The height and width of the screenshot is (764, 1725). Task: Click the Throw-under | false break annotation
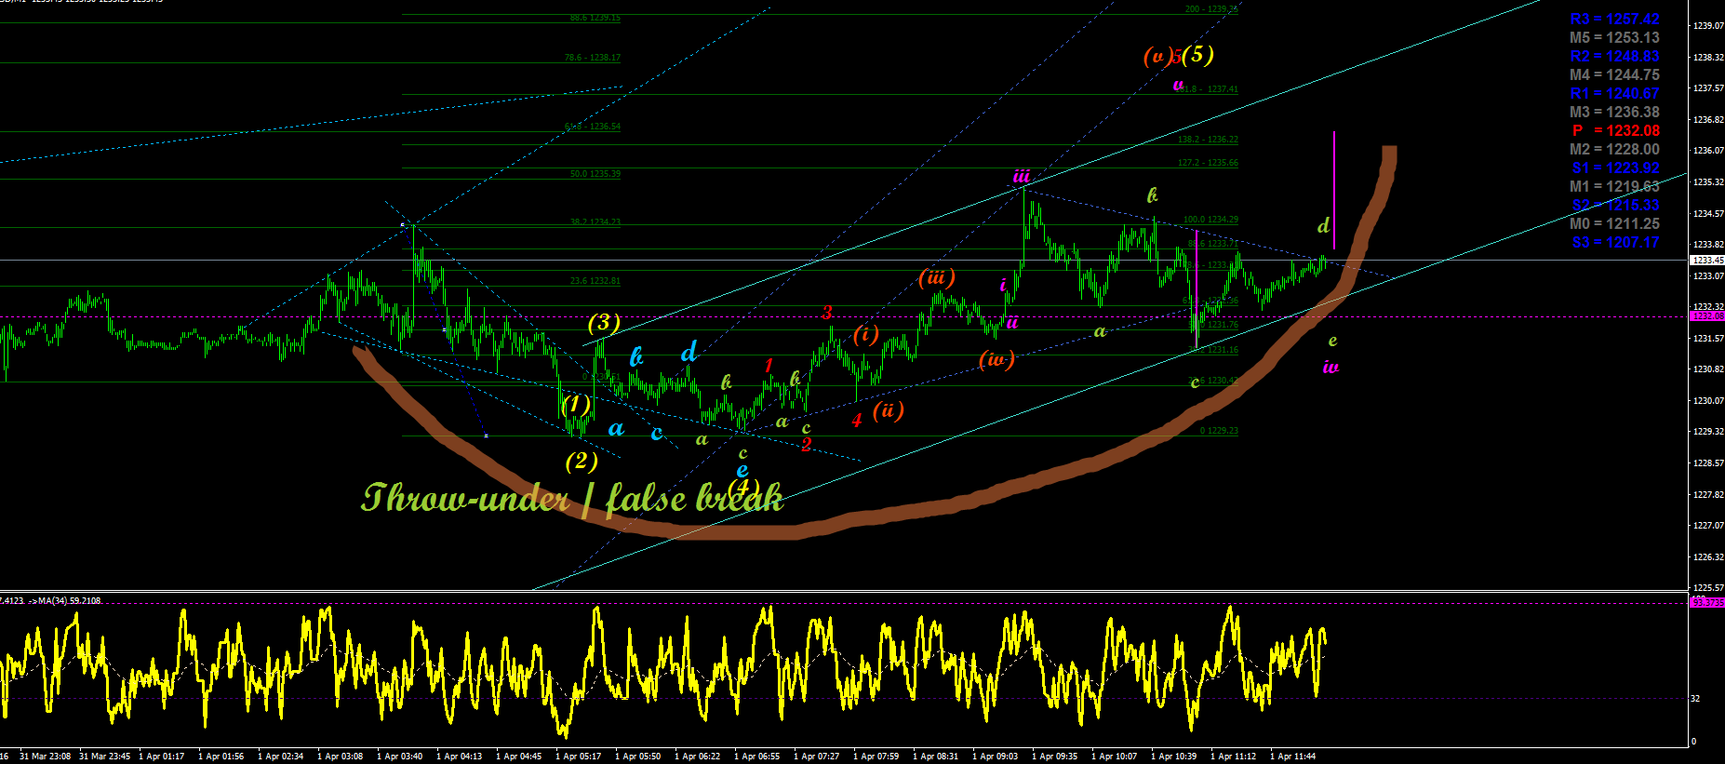(x=572, y=498)
